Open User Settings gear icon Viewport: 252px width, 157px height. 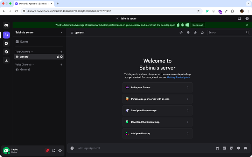click(x=60, y=150)
